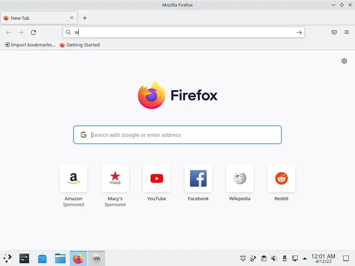Click the Go arrow in the address bar
The height and width of the screenshot is (266, 355).
pyautogui.click(x=299, y=32)
